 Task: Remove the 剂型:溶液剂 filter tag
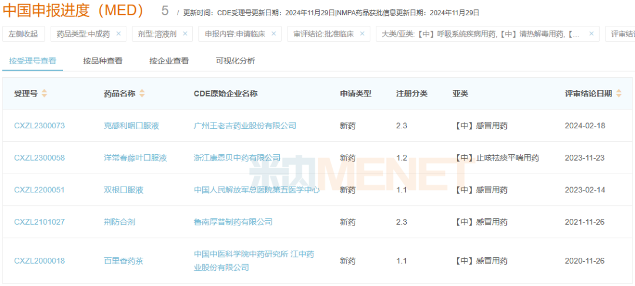coord(185,34)
